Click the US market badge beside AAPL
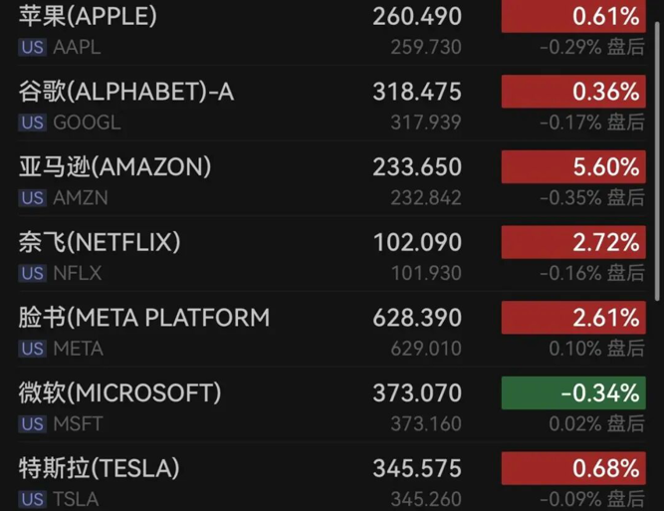The height and width of the screenshot is (511, 664). [32, 48]
